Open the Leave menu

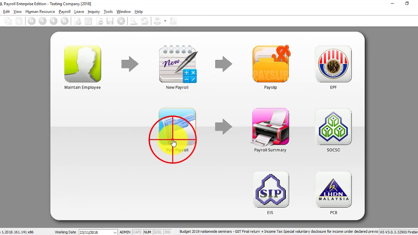click(79, 11)
